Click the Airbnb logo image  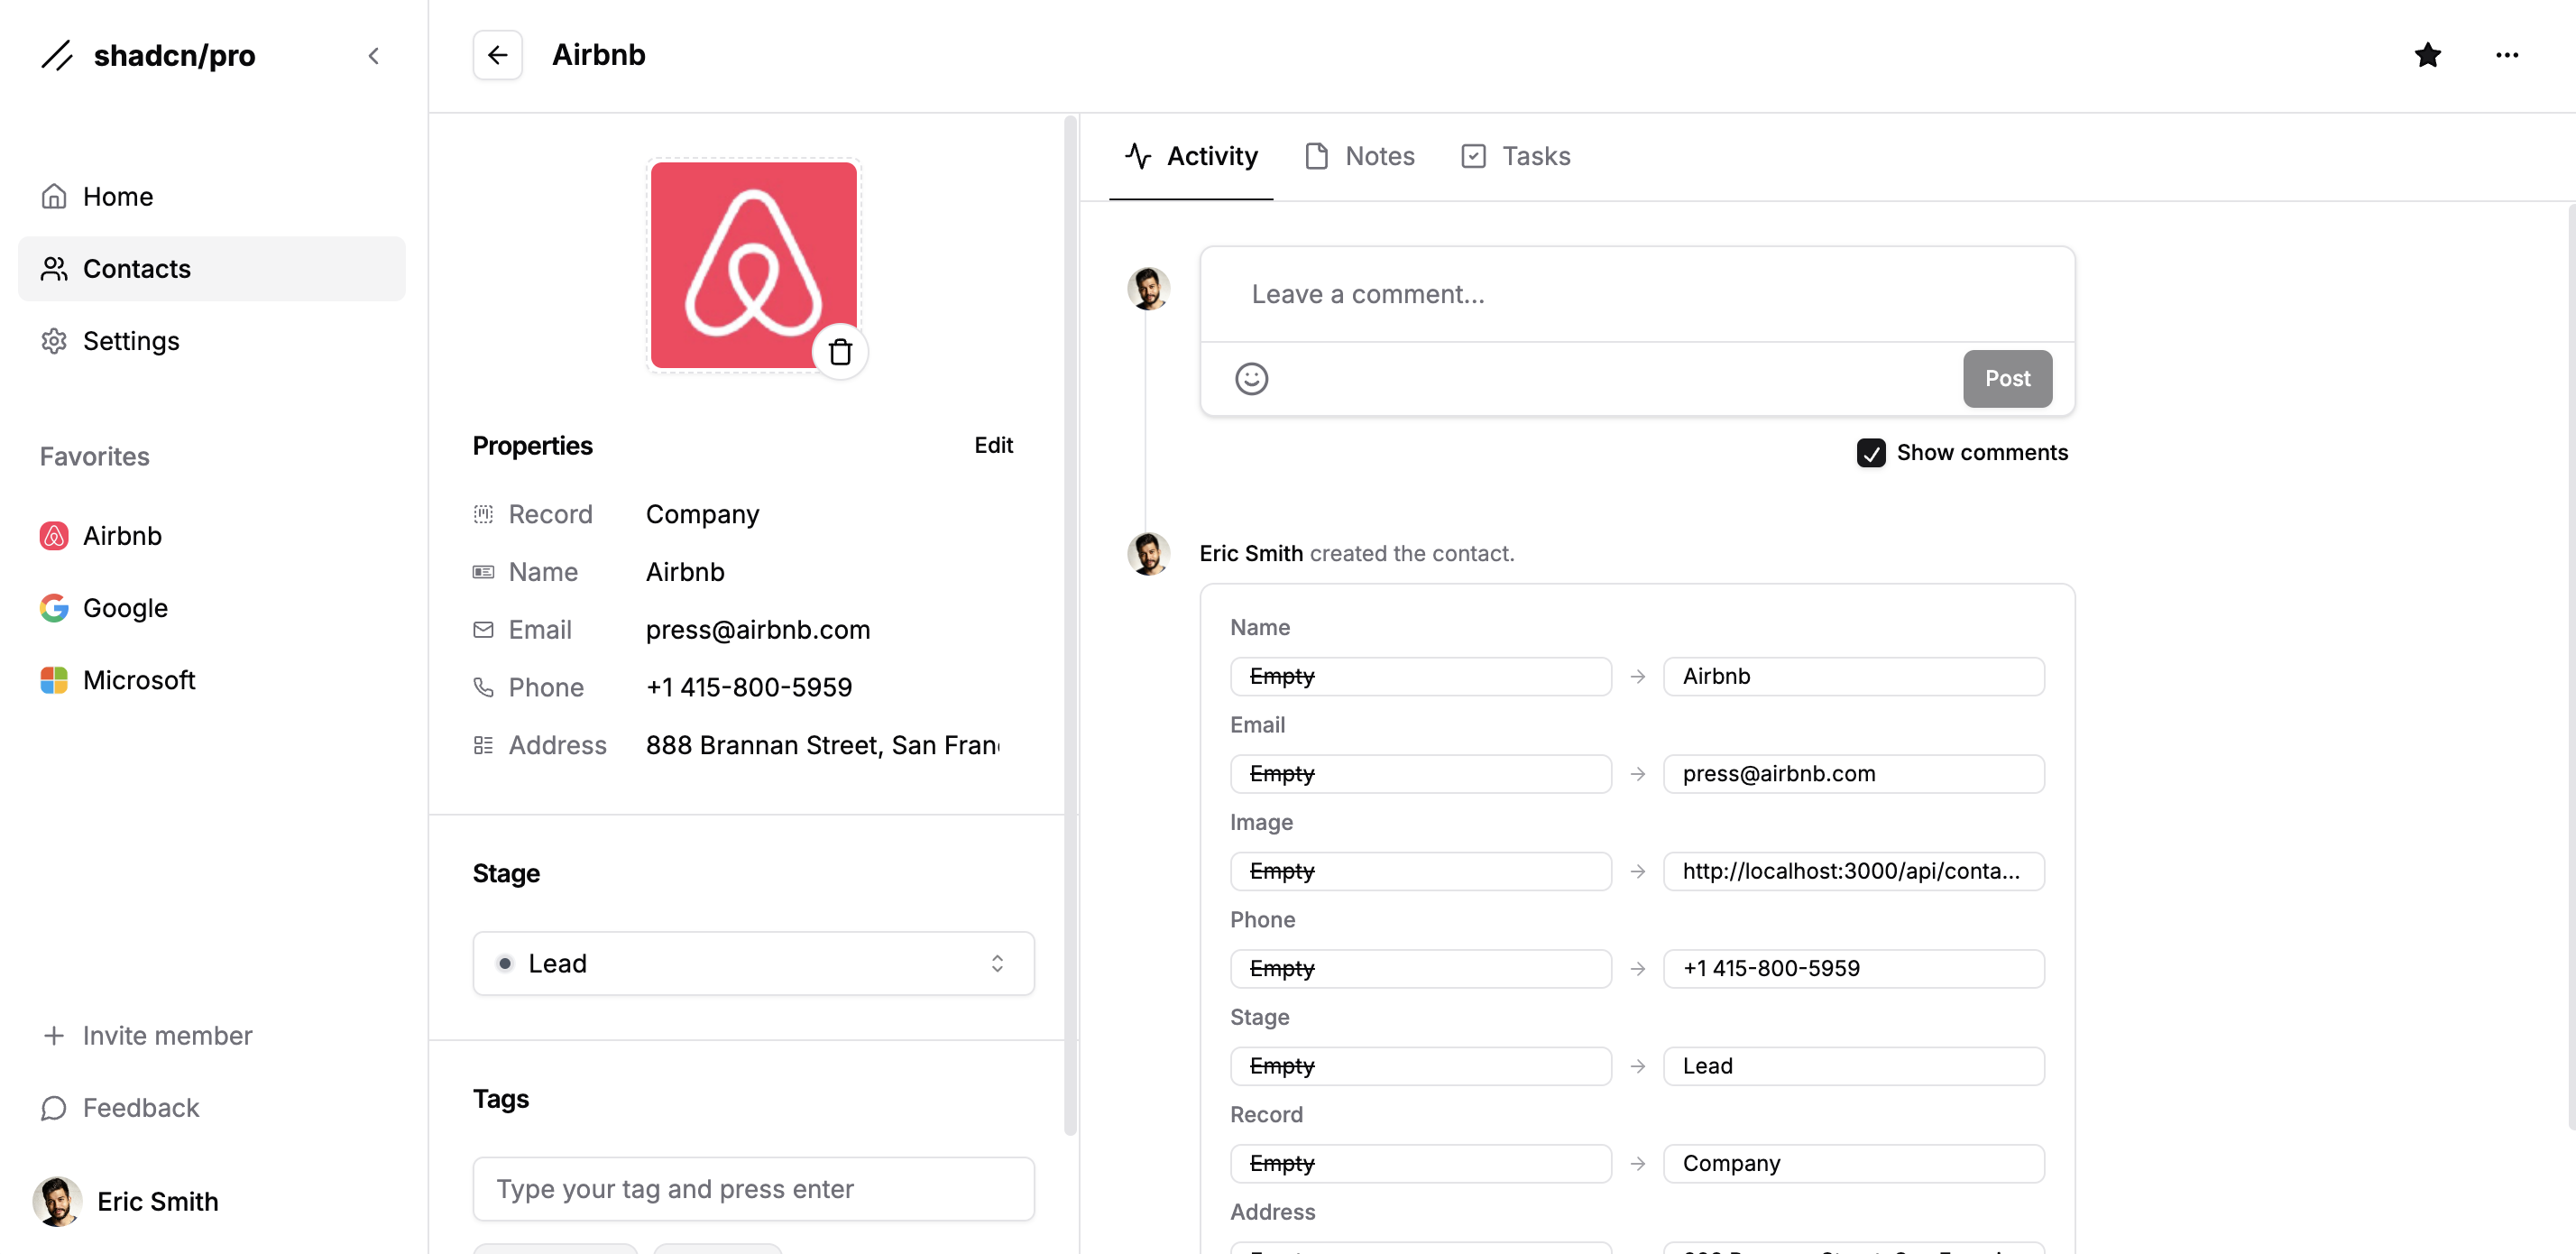pos(753,265)
